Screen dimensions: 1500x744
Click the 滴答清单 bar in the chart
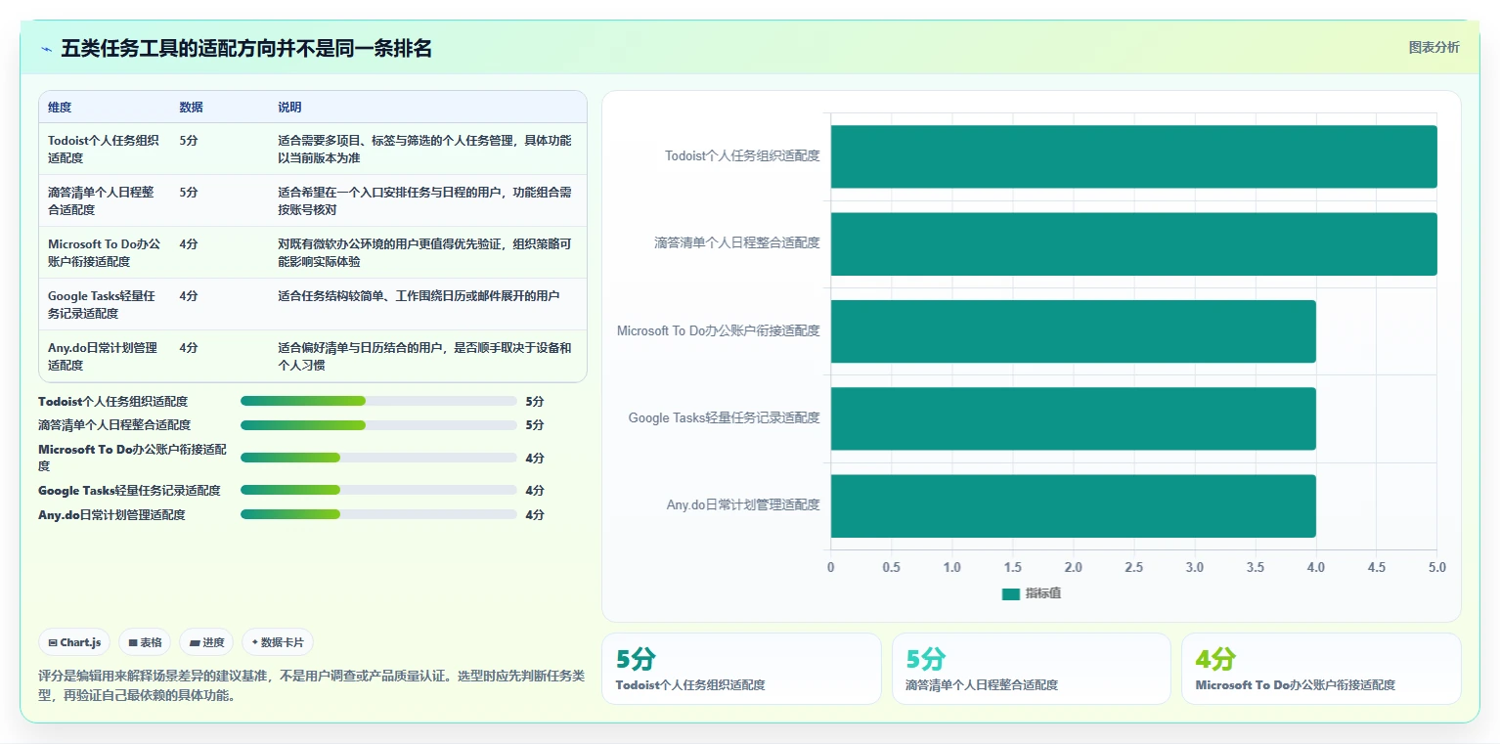click(x=1134, y=243)
